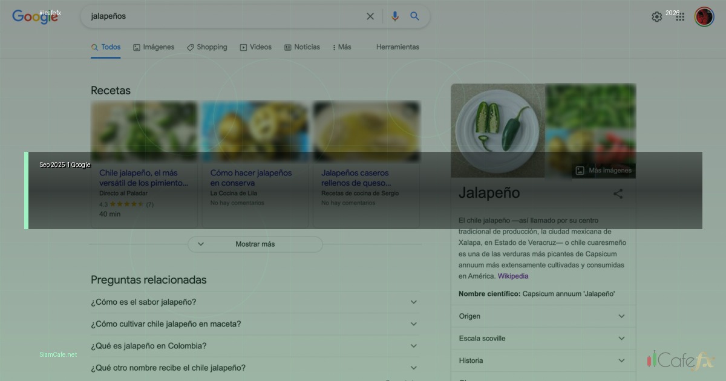
Task: Click the jalapeños en conserva thumbnail
Action: point(255,131)
